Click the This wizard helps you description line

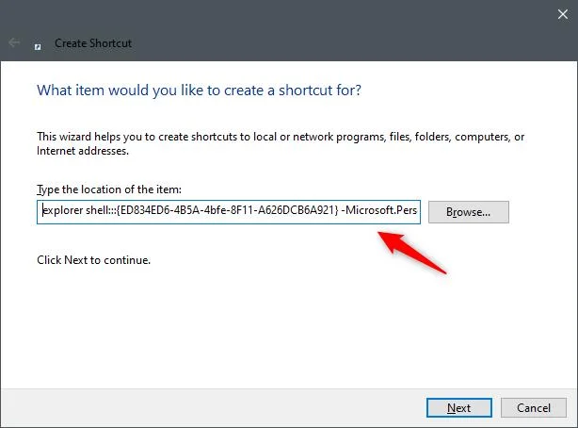click(x=281, y=137)
